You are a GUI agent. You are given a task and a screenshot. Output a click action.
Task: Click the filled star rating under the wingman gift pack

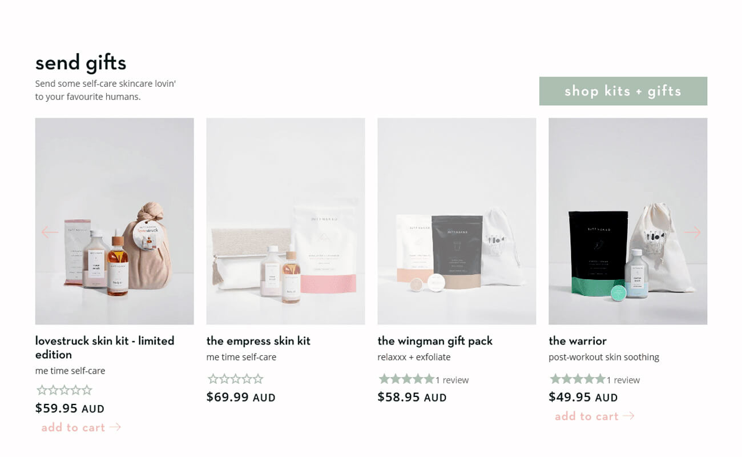[406, 379]
